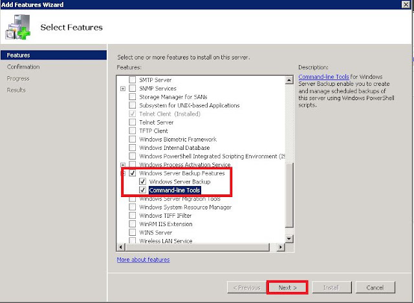The height and width of the screenshot is (303, 414).
Task: Uncheck the Command-line Tools checkbox
Action: point(142,190)
